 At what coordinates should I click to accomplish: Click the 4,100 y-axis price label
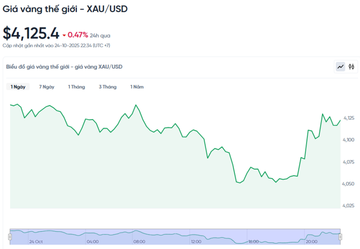pyautogui.click(x=349, y=140)
